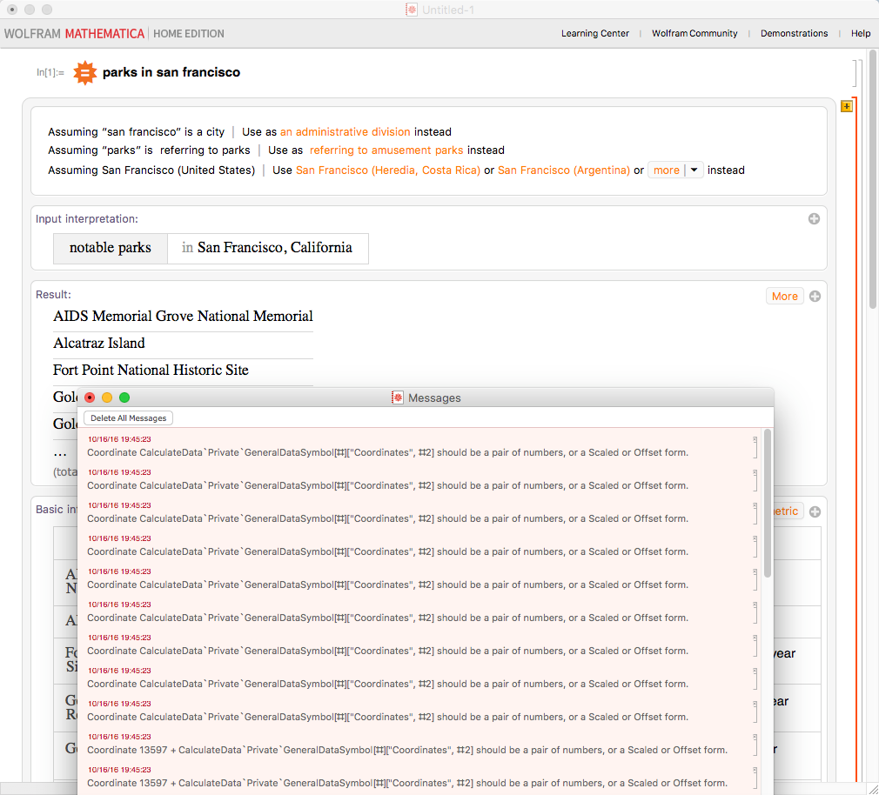Select 'AIDS Memorial Grove National Memorial' result
879x795 pixels.
(183, 317)
